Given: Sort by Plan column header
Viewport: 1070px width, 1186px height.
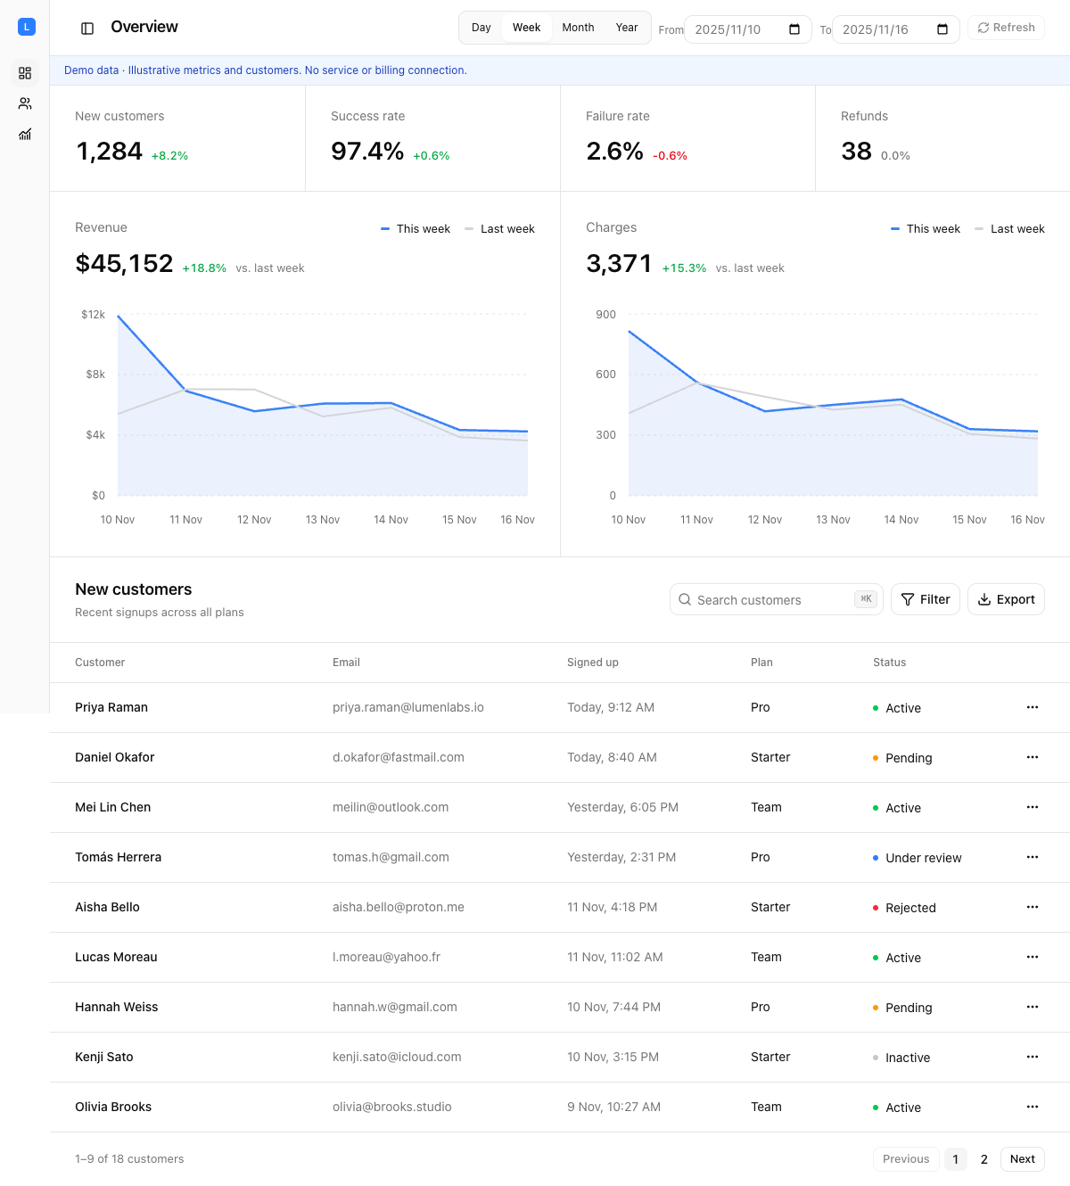Looking at the screenshot, I should click(x=761, y=663).
